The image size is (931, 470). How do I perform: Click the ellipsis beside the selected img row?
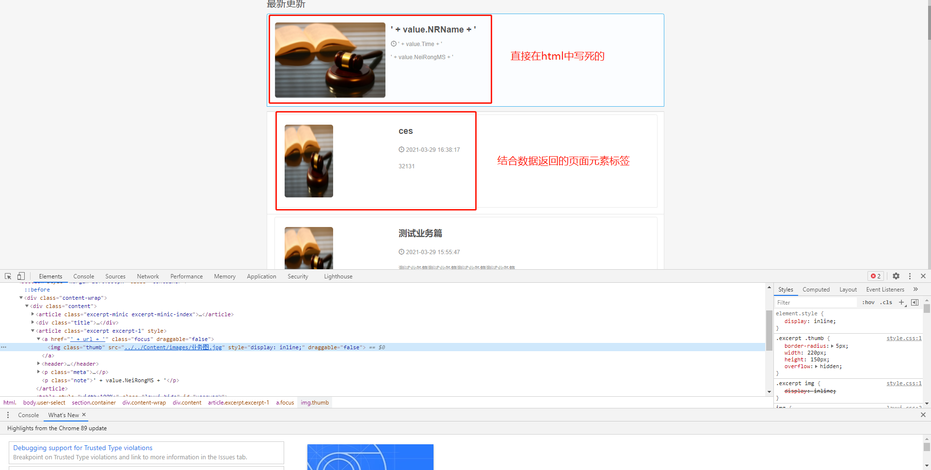pyautogui.click(x=4, y=347)
